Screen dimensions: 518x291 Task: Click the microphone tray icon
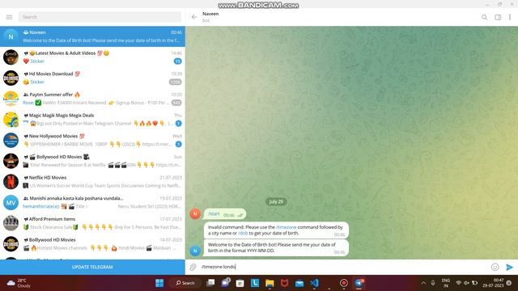[x=433, y=283]
